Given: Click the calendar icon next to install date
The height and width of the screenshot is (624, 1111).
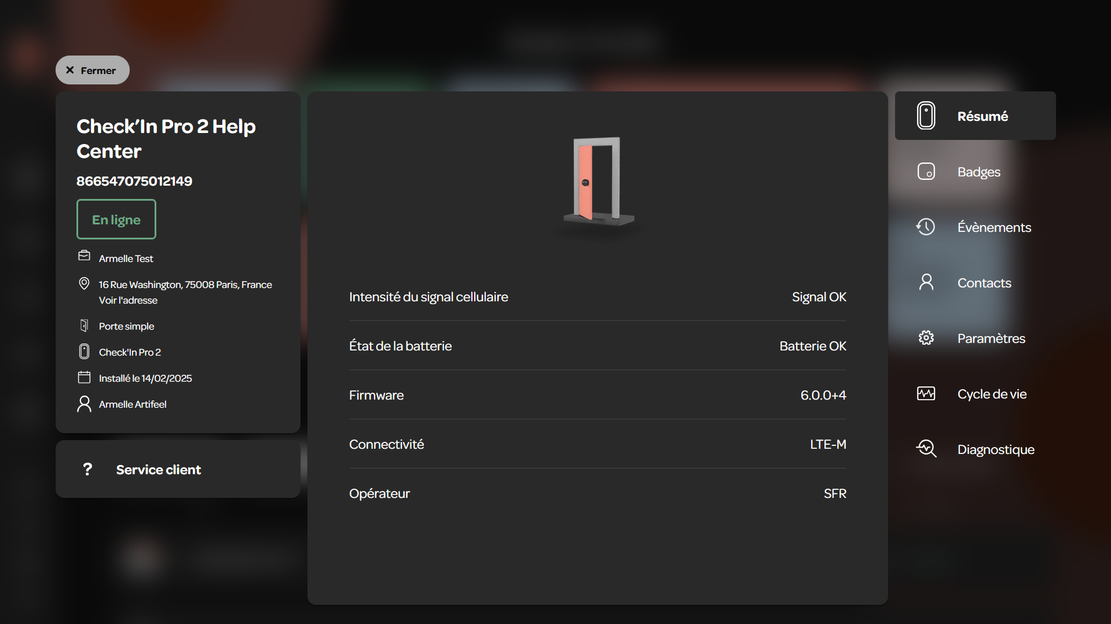Looking at the screenshot, I should click(x=84, y=378).
